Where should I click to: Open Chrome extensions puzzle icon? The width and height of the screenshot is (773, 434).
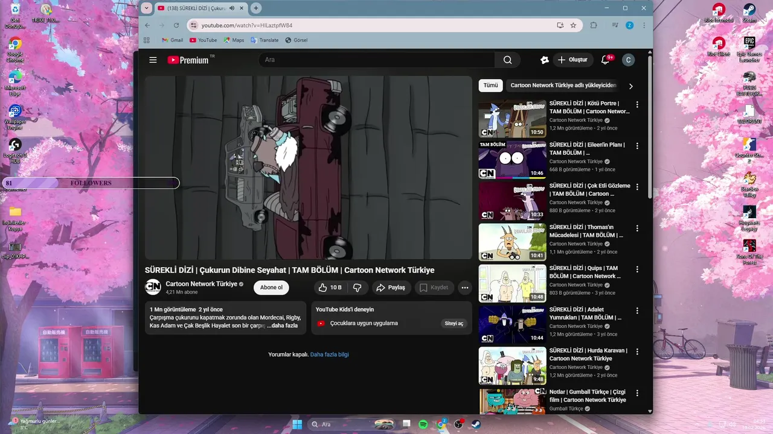click(594, 25)
